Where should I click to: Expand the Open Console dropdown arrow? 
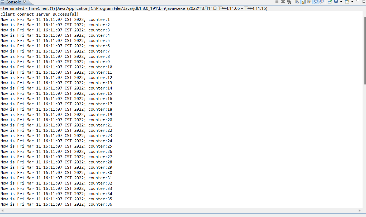click(x=352, y=2)
